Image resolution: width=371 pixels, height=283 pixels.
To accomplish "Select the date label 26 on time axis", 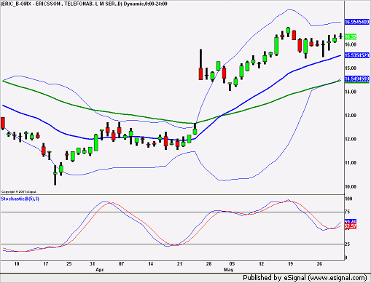I will (319, 264).
